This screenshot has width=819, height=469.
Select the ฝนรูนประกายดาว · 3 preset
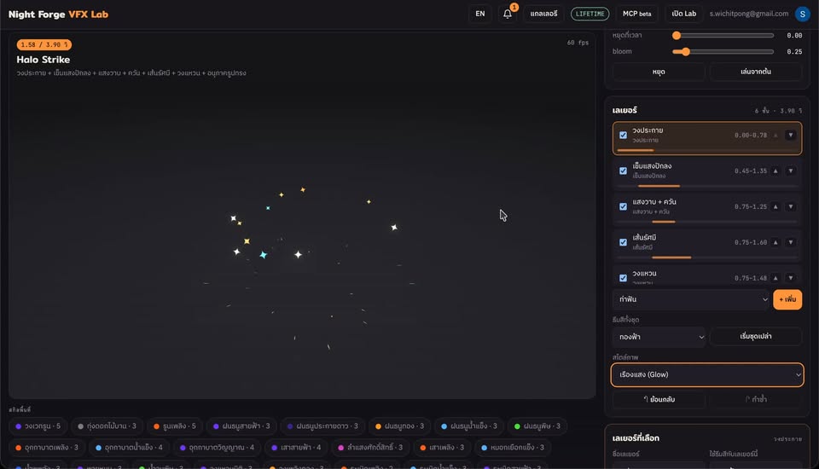pyautogui.click(x=322, y=426)
